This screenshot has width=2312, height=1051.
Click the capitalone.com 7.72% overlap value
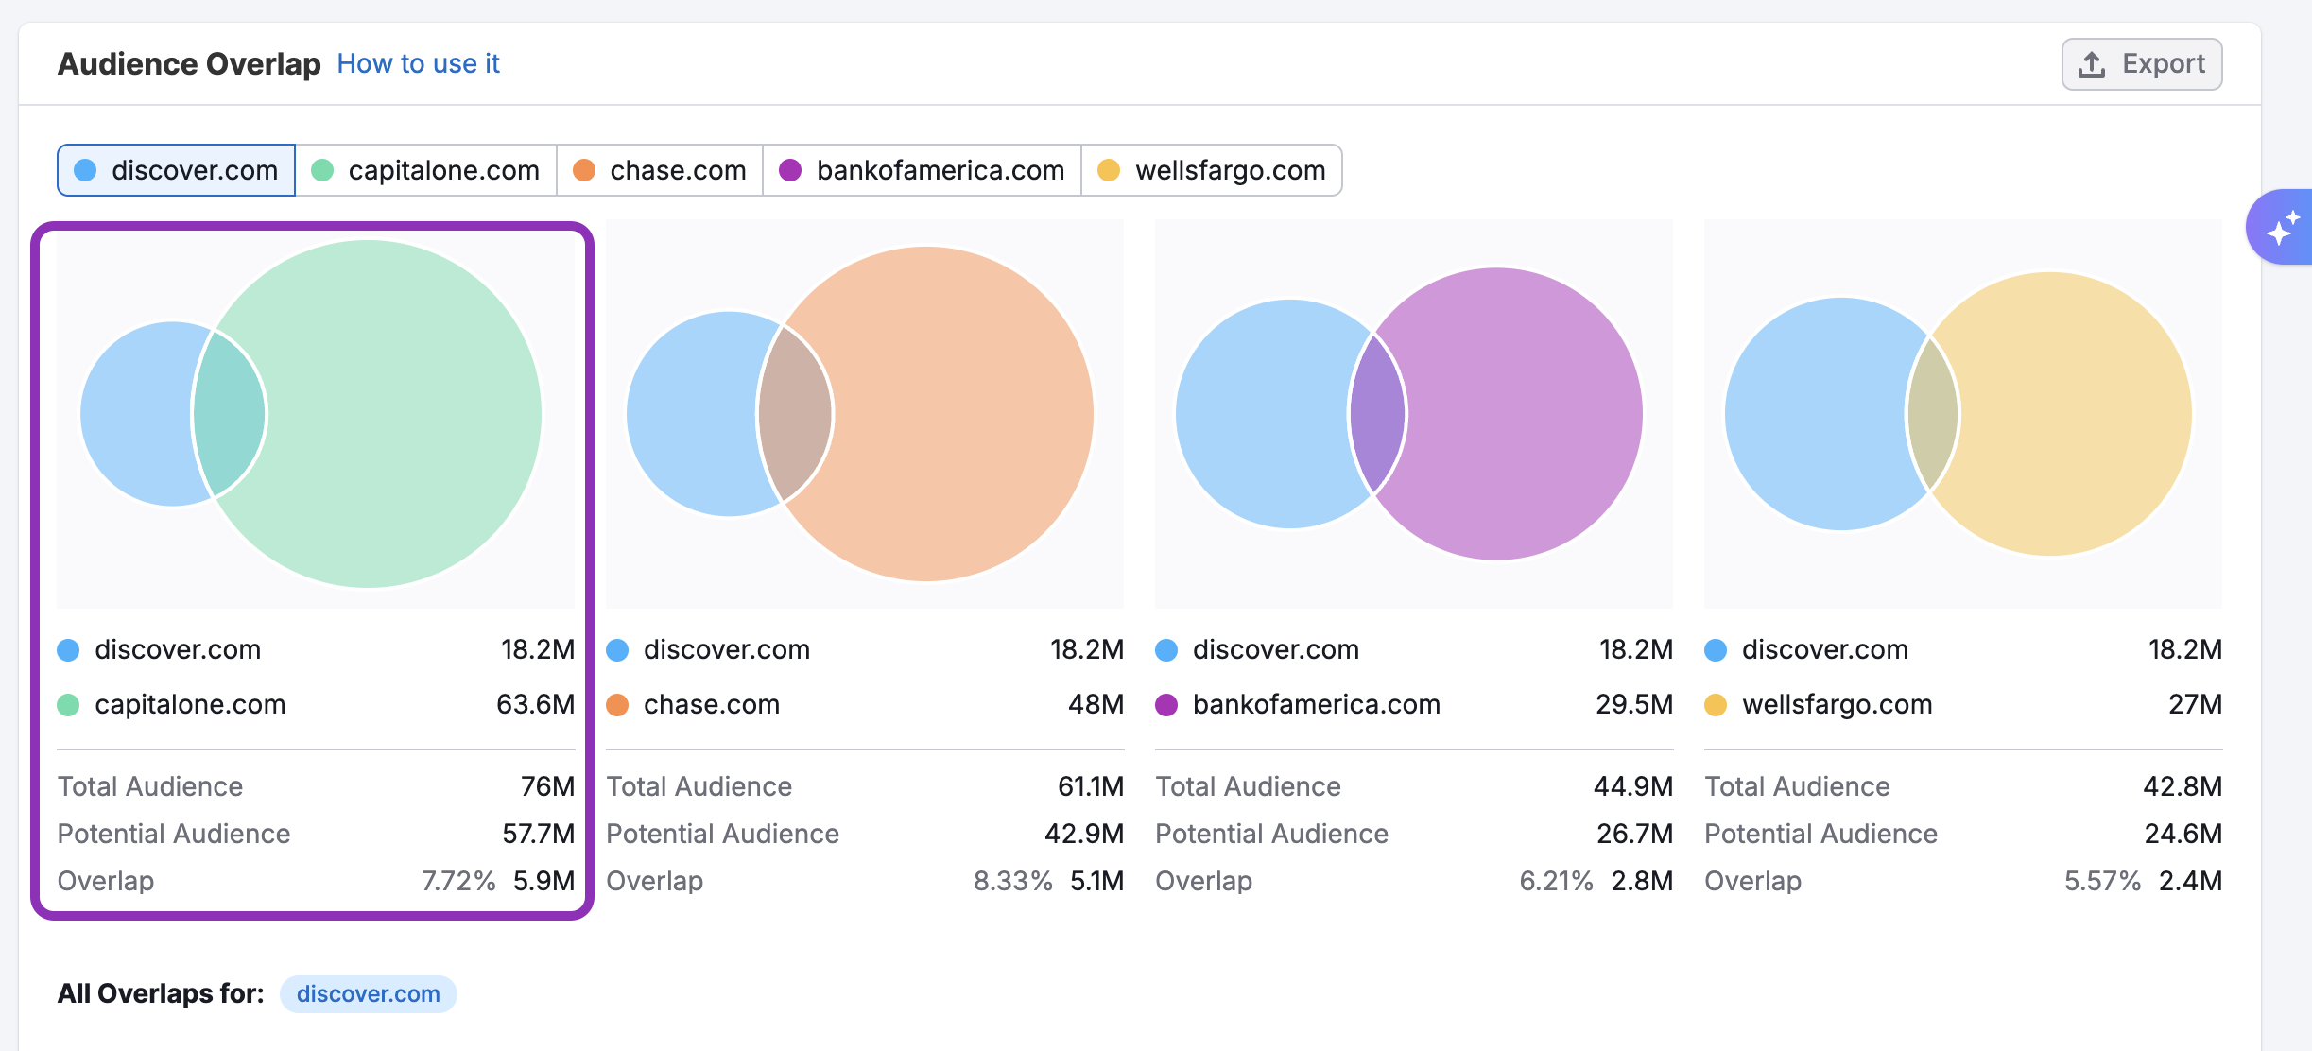click(x=458, y=881)
